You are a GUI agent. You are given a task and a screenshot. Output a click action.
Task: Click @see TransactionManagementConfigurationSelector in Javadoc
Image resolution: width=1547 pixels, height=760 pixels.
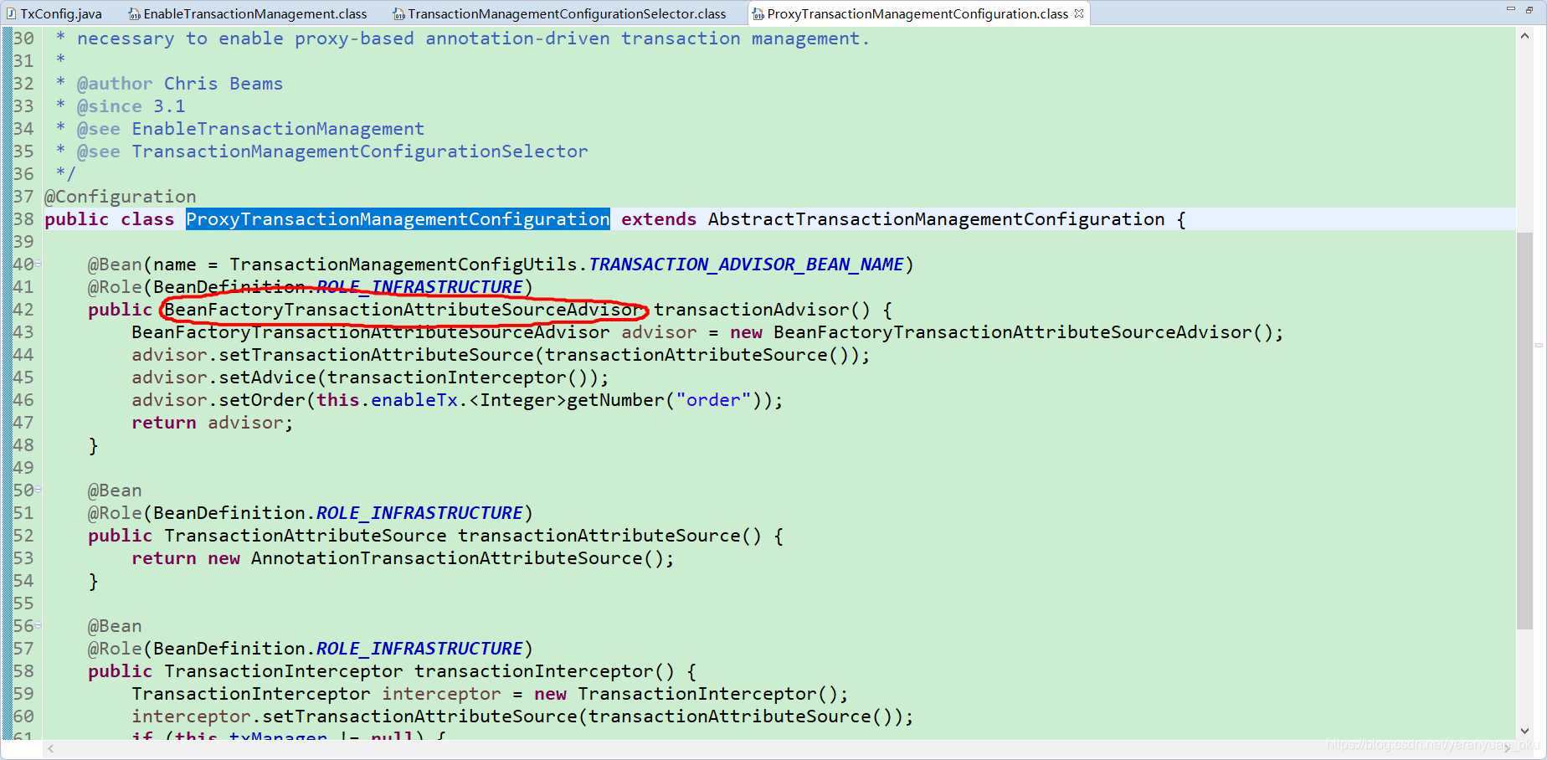[x=332, y=151]
